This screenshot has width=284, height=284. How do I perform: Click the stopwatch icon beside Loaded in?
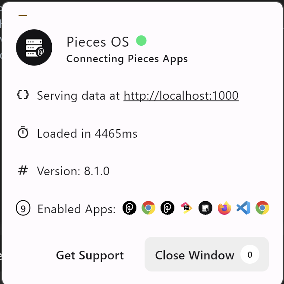point(23,133)
